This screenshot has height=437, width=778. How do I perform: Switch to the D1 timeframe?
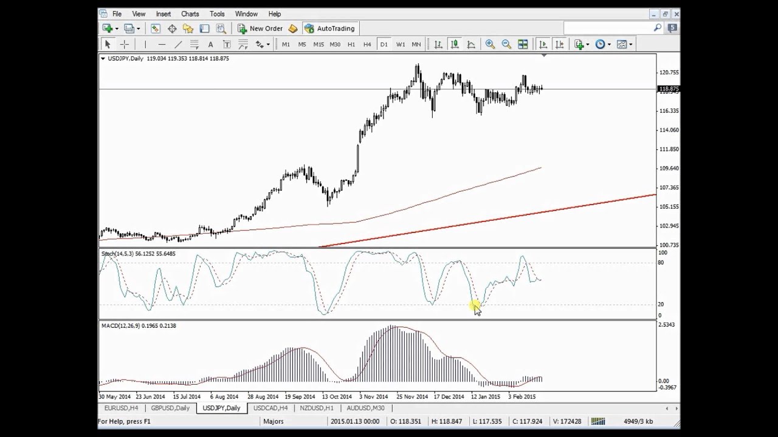[x=384, y=44]
